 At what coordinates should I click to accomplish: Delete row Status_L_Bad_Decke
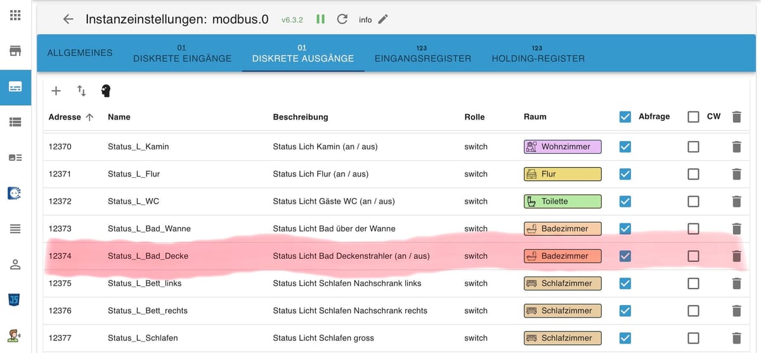[x=736, y=256]
